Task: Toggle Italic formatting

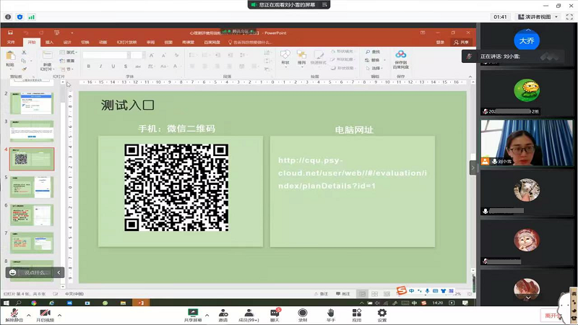Action: tap(100, 66)
